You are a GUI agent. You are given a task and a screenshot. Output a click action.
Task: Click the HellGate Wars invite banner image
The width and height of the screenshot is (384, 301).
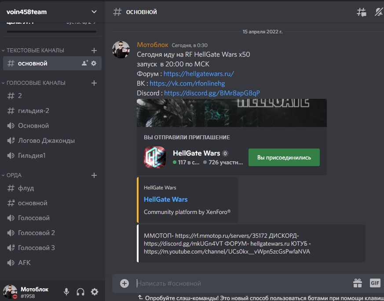(232, 113)
